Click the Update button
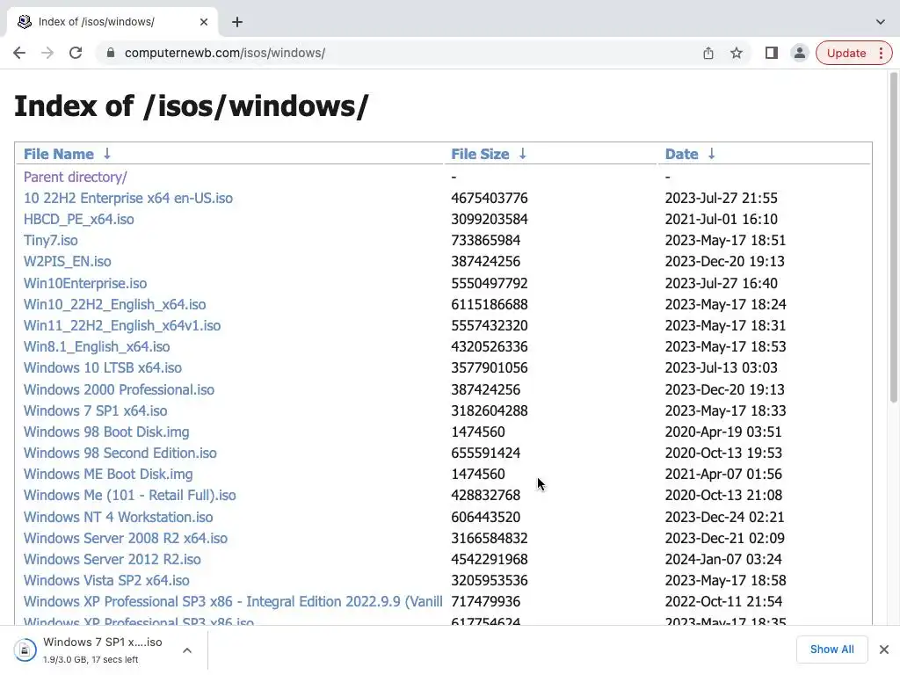Viewport: 900px width, 675px height. [x=846, y=53]
